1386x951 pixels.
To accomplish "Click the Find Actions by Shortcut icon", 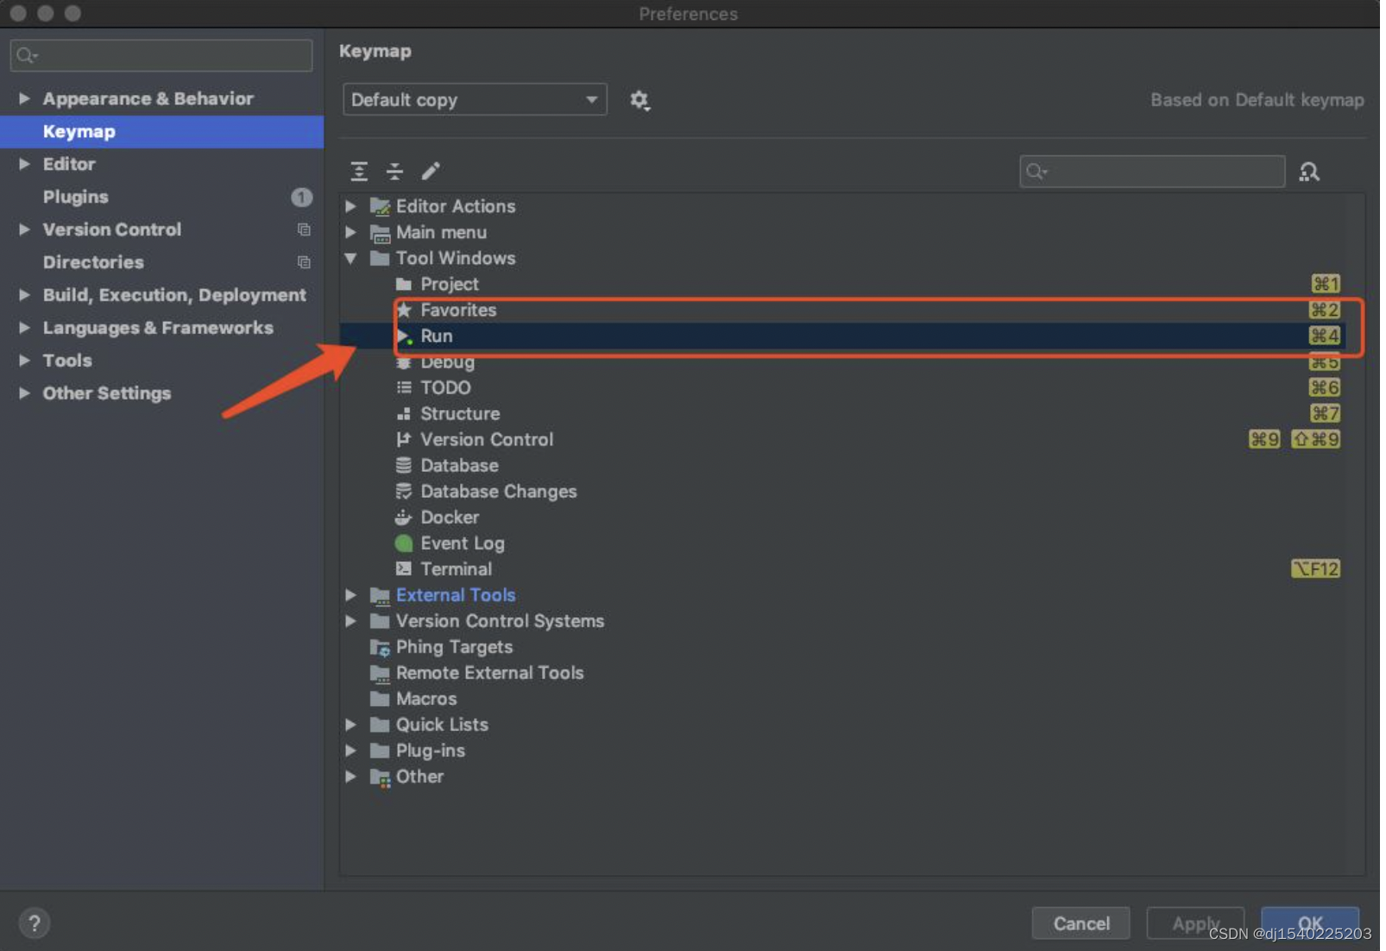I will click(1308, 172).
